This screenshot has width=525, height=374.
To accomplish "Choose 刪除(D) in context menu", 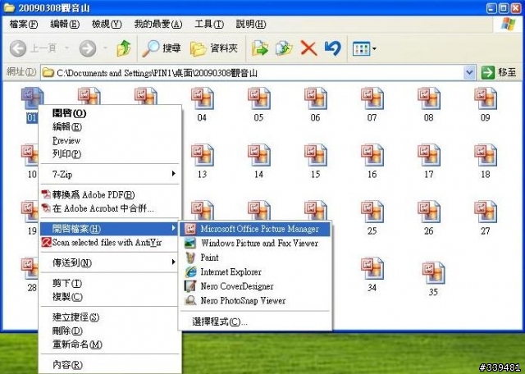I will tap(111, 331).
